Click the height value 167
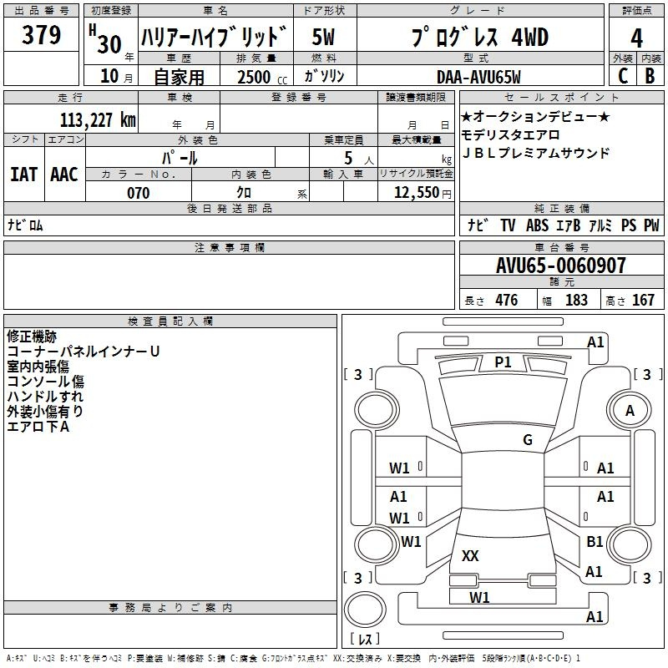The image size is (668, 668). click(643, 300)
